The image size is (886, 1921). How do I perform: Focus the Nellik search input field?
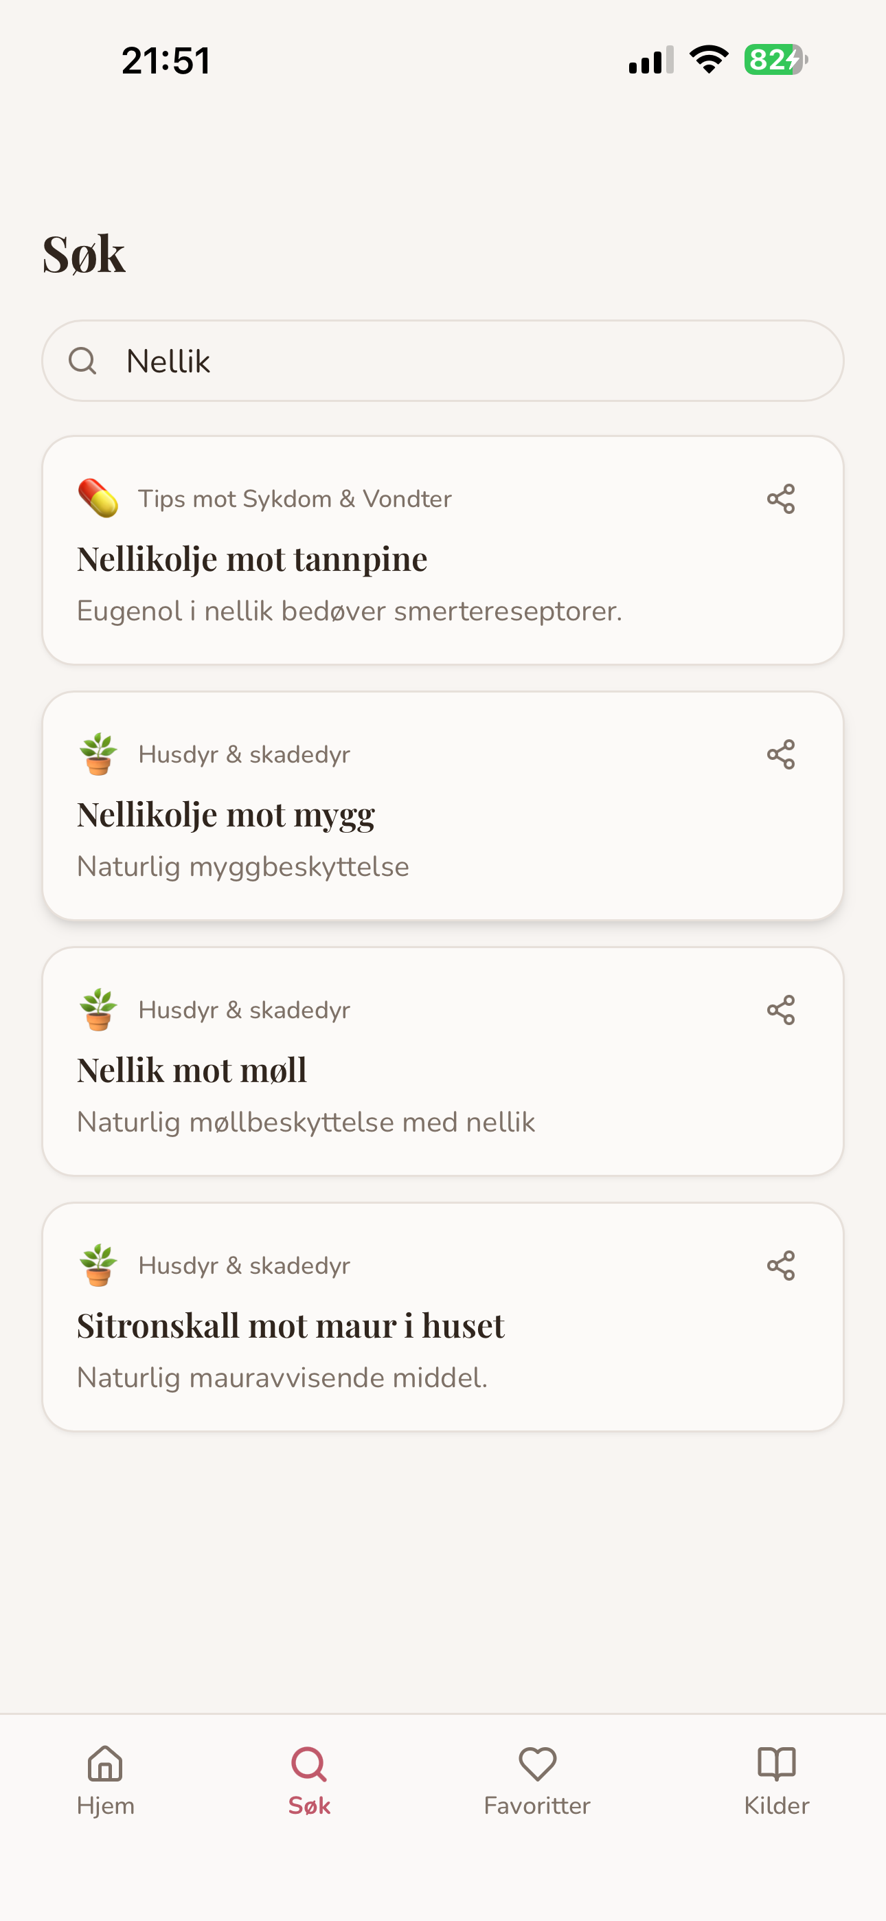point(443,361)
